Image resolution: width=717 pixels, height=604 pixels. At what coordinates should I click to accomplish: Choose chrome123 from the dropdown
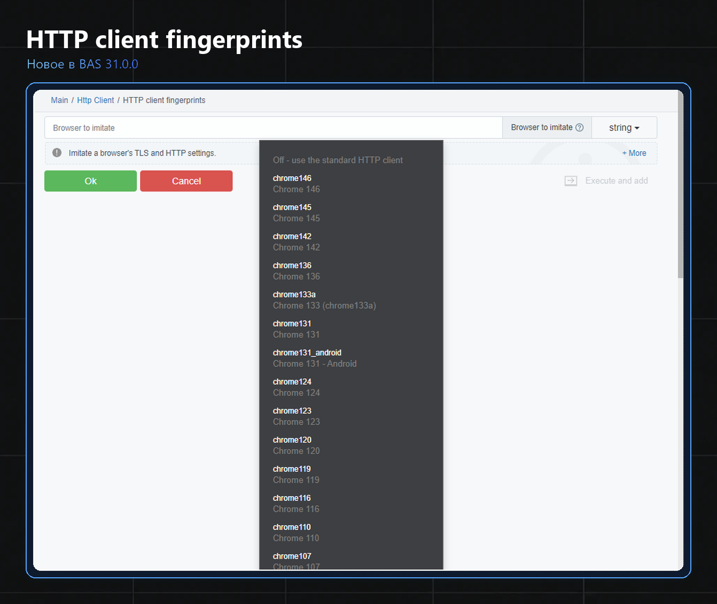(351, 416)
